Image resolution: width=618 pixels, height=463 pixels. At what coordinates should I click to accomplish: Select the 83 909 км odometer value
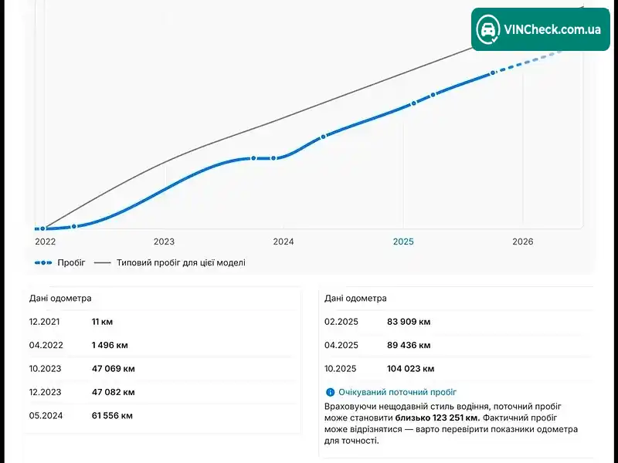pos(409,322)
